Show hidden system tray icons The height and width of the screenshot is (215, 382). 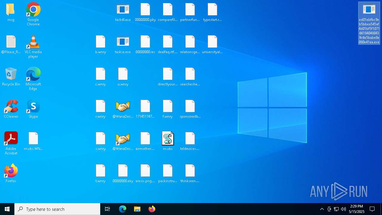point(322,209)
